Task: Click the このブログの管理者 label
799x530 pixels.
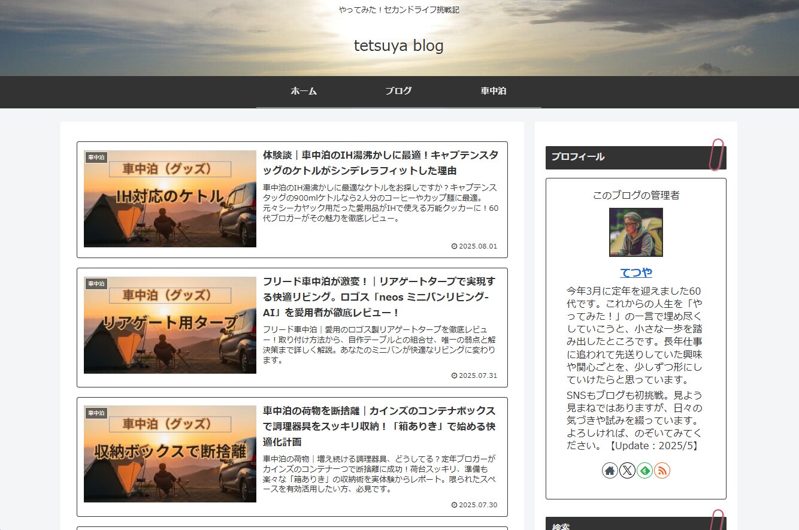Action: [636, 195]
